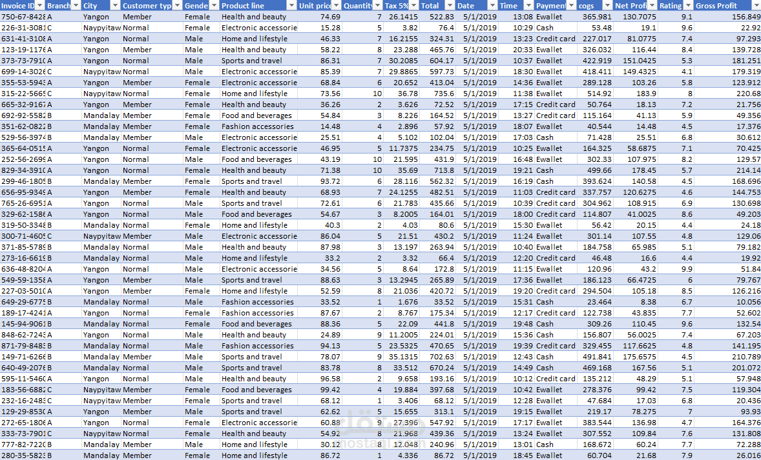
Task: Select Naypyitaw in row 300-71-4605
Action: click(x=101, y=236)
